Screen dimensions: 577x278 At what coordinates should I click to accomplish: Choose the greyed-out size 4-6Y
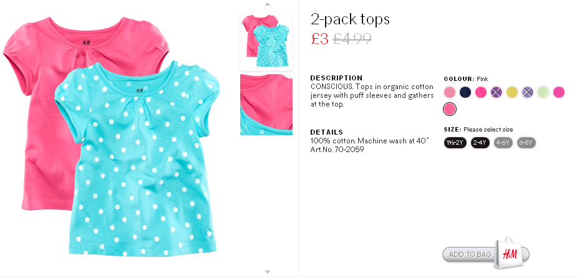[x=503, y=143]
